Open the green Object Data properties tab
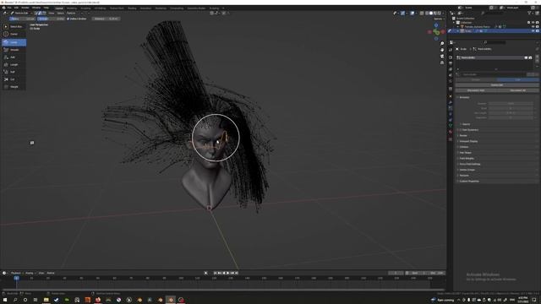541x304 pixels. point(451,126)
